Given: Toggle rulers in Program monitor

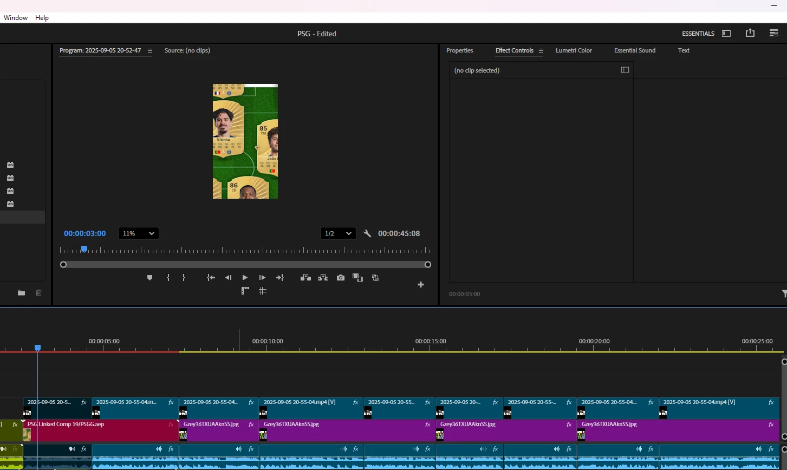Looking at the screenshot, I should click(x=245, y=291).
